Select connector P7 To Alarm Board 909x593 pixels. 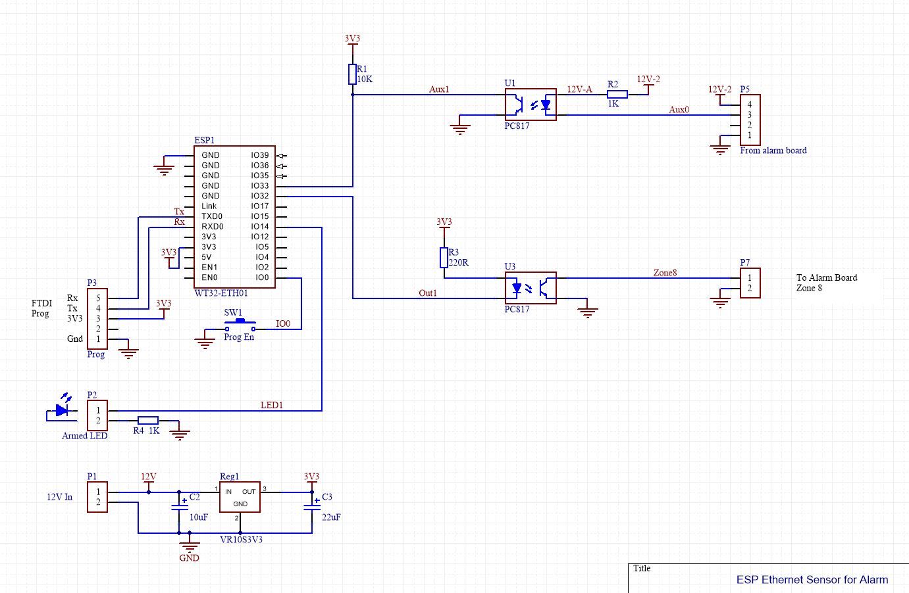(750, 283)
